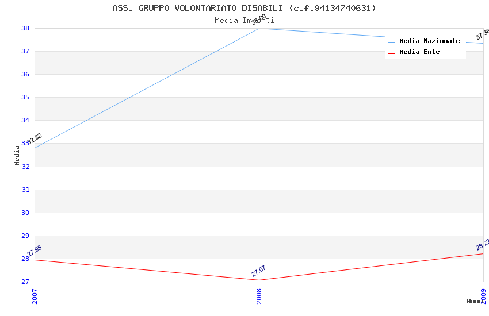Select the 28.22 data label
Screen dimensions: 489x316
coord(482,245)
